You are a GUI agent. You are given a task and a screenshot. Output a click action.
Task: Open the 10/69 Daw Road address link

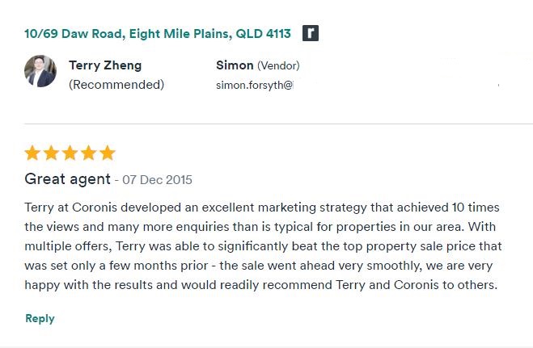tap(158, 34)
